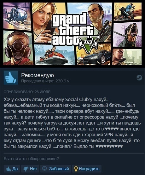This screenshot has width=145, height=175.
Task: Click the Grand Theft Auto V logo
Action: pos(75,32)
